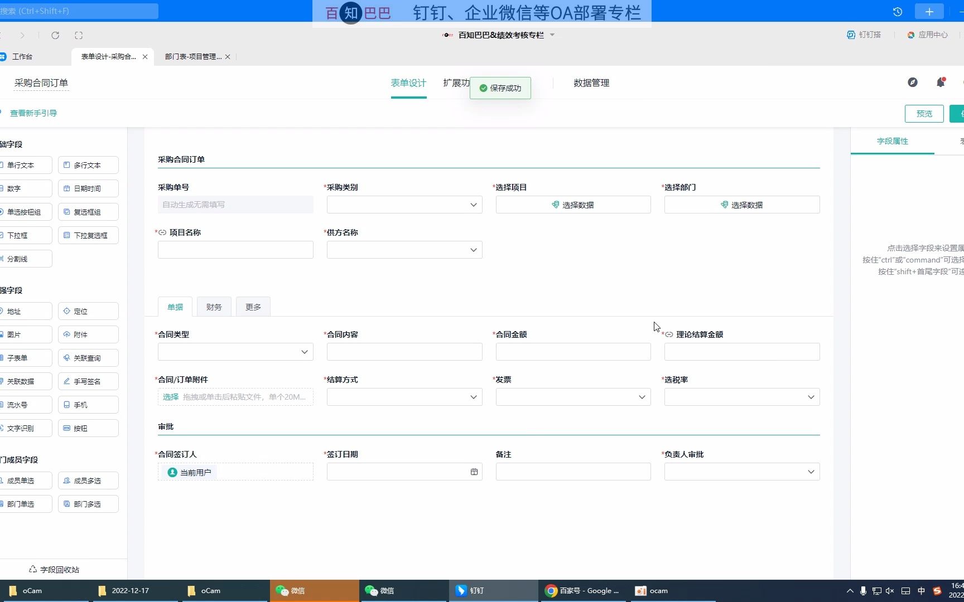Add the 下拉复选框 field
The height and width of the screenshot is (602, 964).
click(x=88, y=235)
